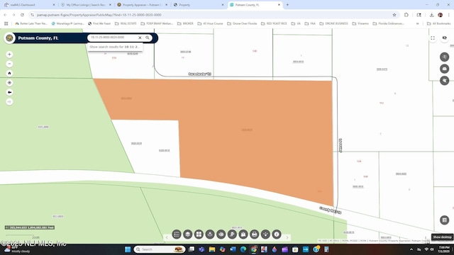Image resolution: width=454 pixels, height=255 pixels.
Task: Switch to the 'Property Appraiser - Putnam' browser tab
Action: (142, 5)
